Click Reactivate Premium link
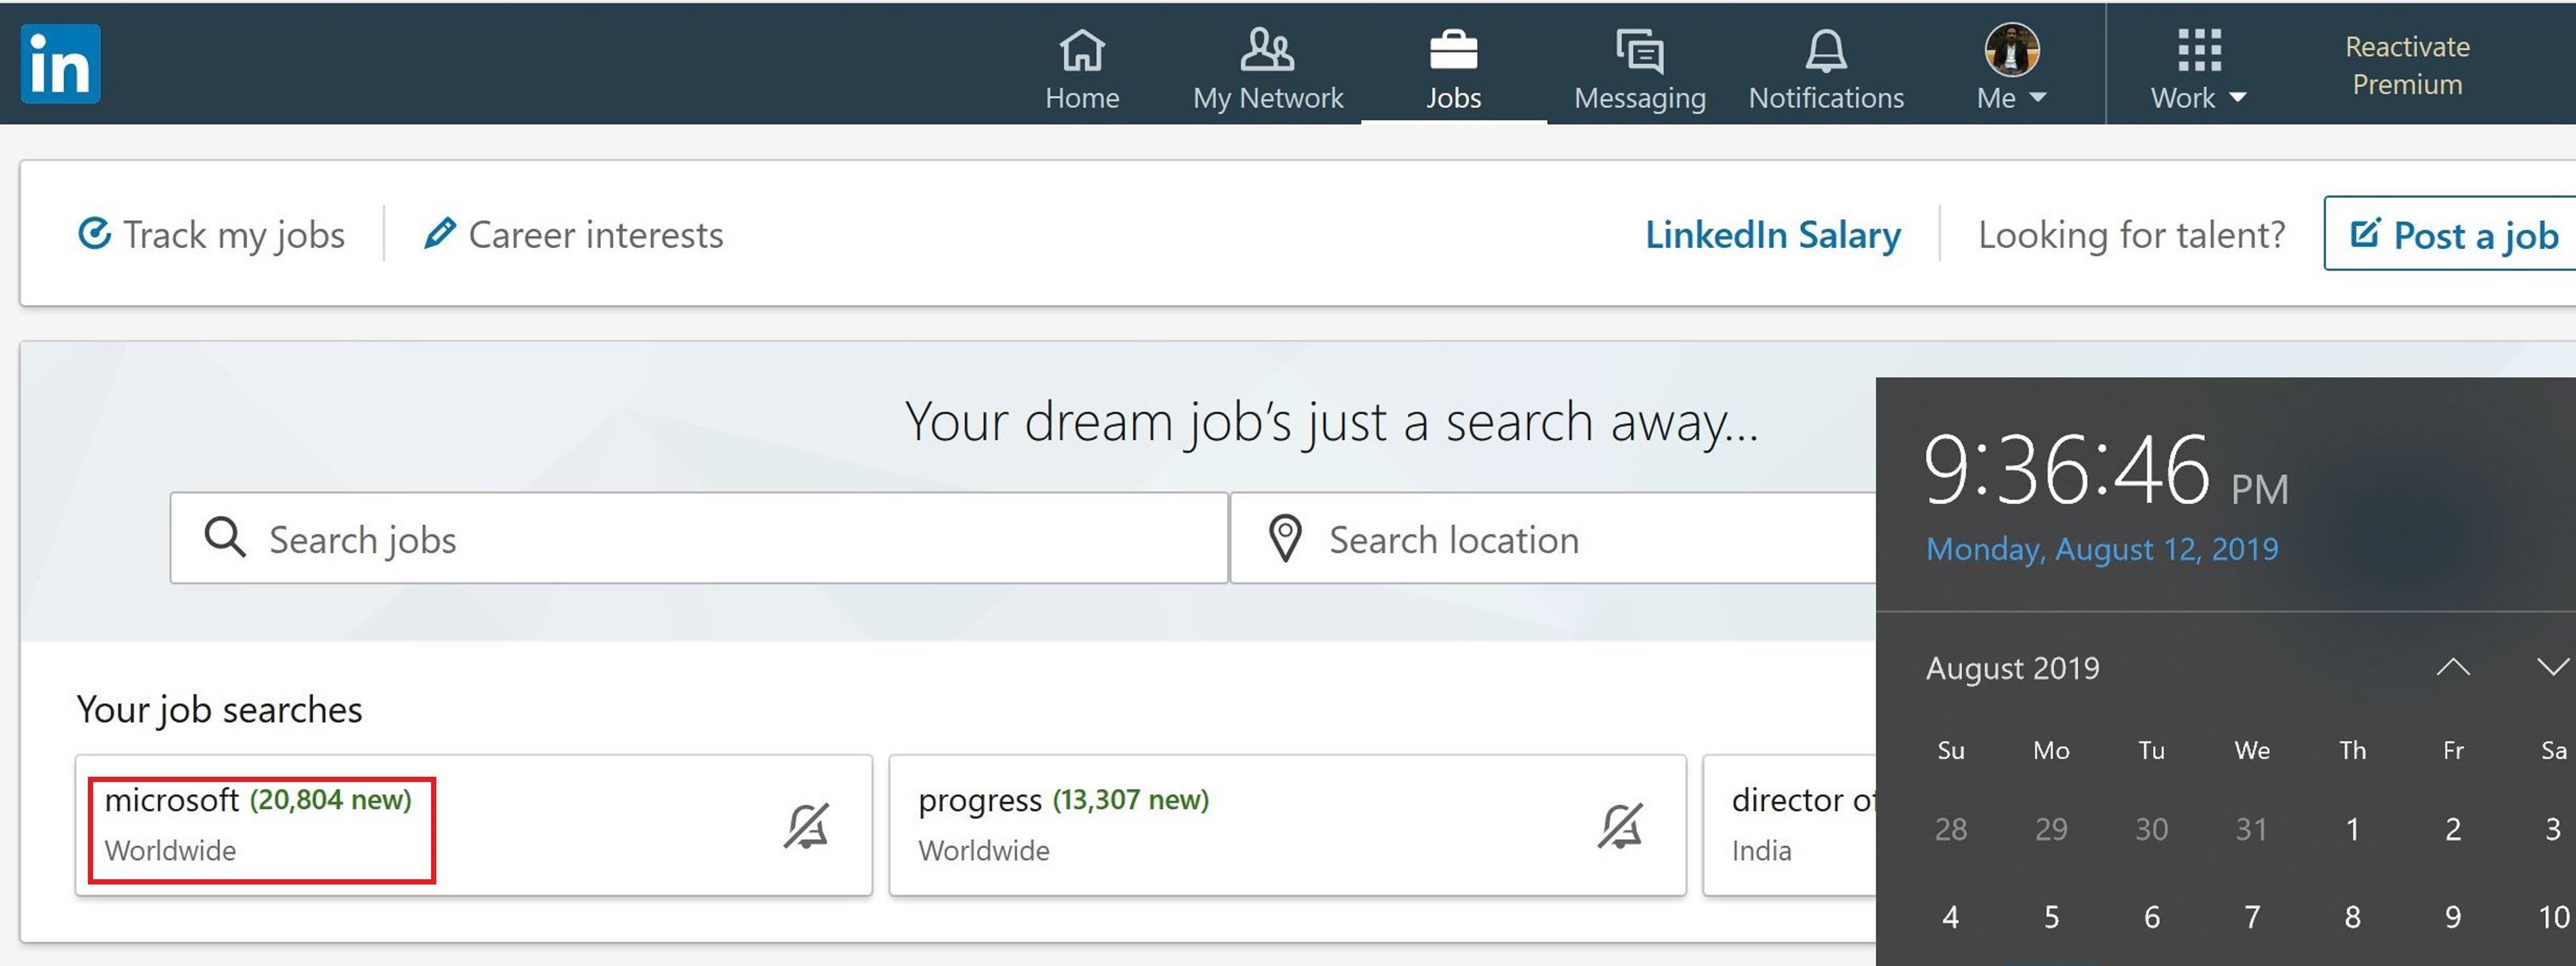This screenshot has width=2576, height=966. coord(2406,65)
